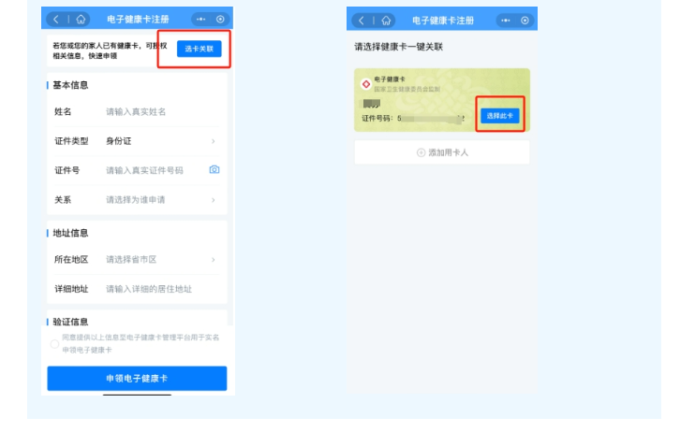
Task: Tap the red health card logo
Action: point(365,83)
